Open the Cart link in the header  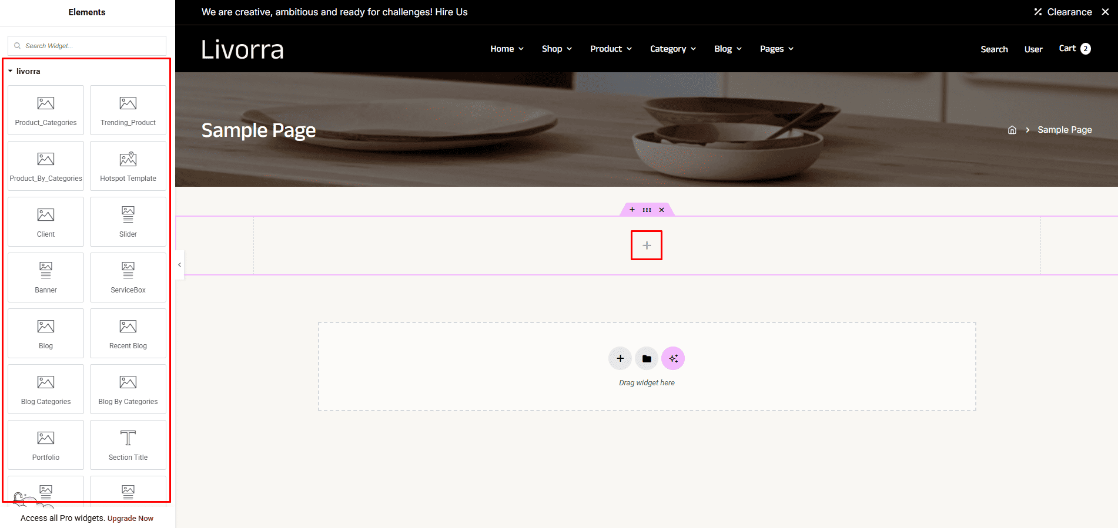click(1075, 49)
